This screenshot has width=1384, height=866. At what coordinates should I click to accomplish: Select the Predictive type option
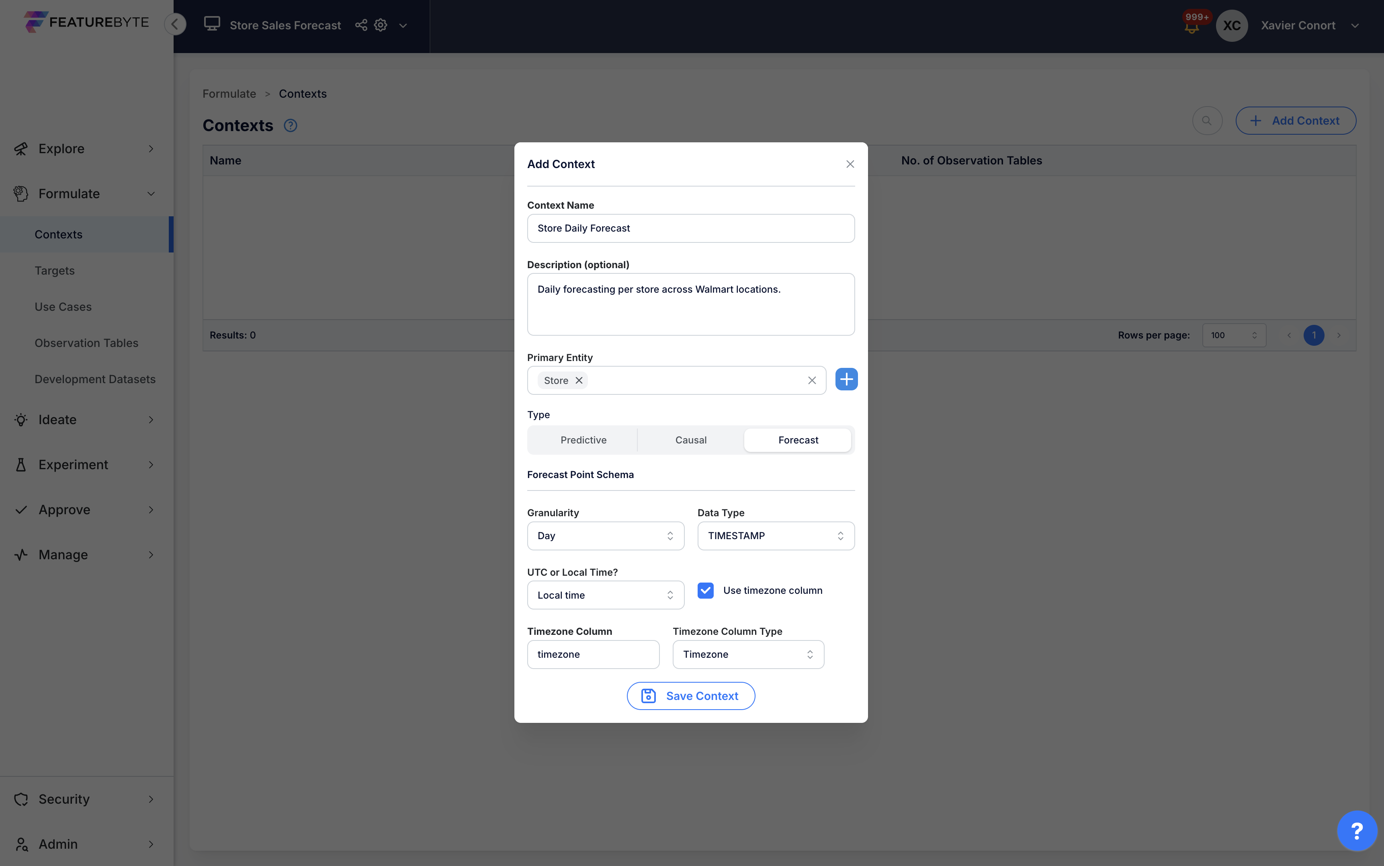tap(583, 440)
